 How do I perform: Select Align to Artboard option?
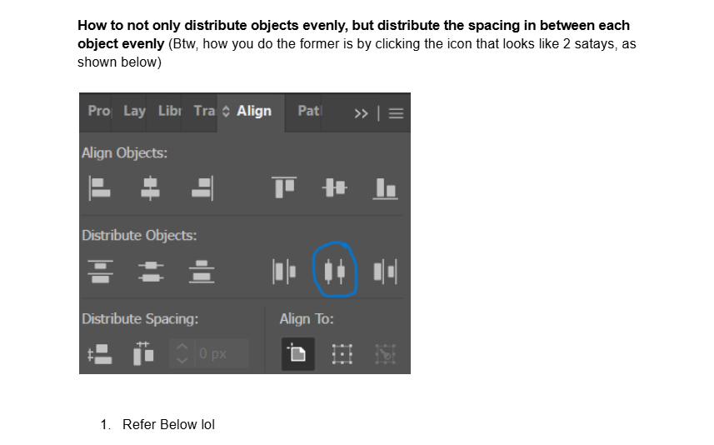297,354
